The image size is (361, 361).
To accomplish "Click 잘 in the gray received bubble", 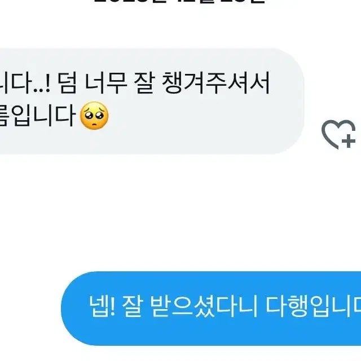I will [x=144, y=83].
